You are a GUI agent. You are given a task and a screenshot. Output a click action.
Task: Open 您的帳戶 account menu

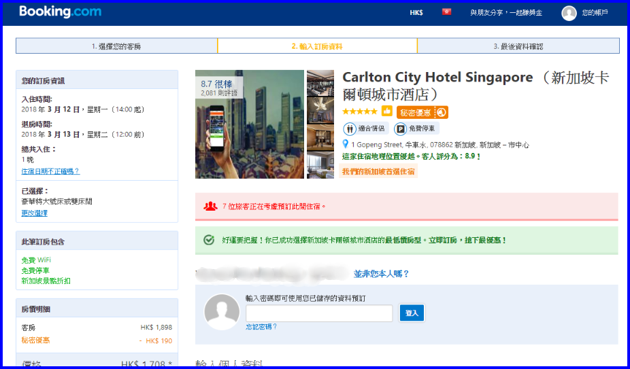click(595, 13)
